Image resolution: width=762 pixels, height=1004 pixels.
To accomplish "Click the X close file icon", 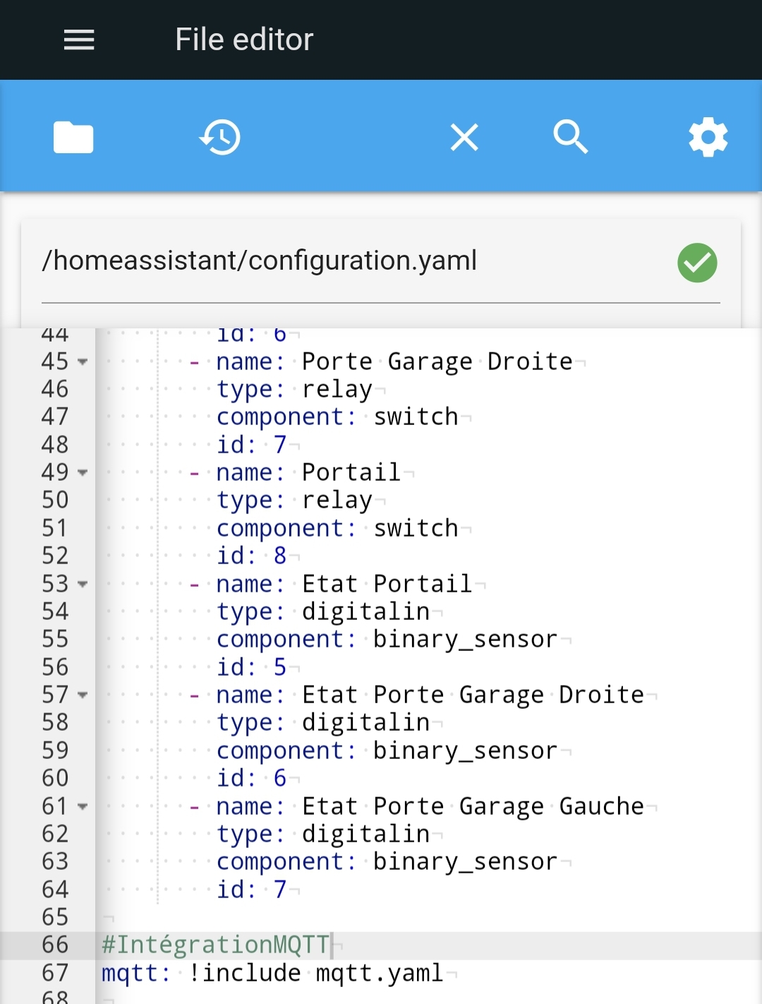I will pos(464,137).
